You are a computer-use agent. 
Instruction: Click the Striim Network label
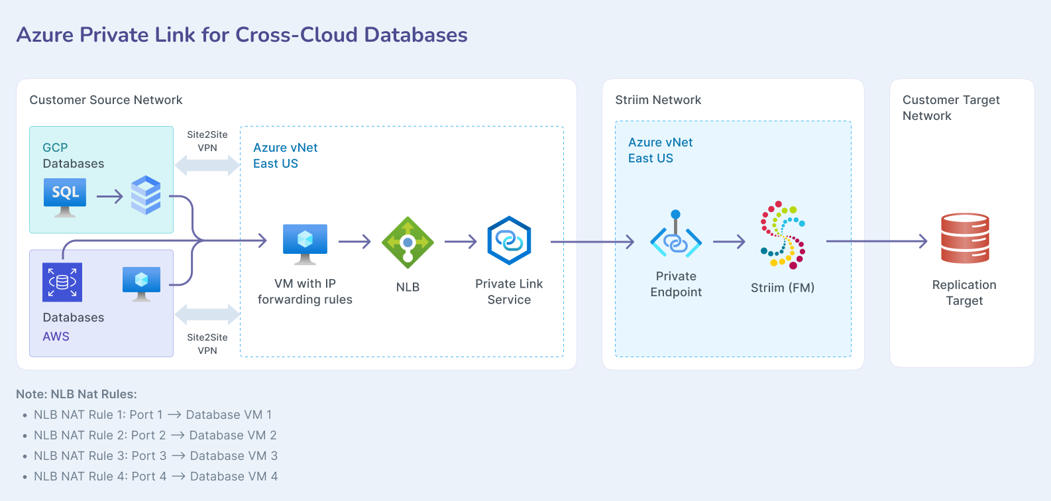coord(658,100)
